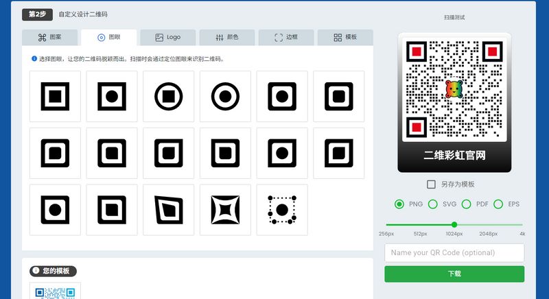Select square frame with circular dot eye

pos(112,96)
